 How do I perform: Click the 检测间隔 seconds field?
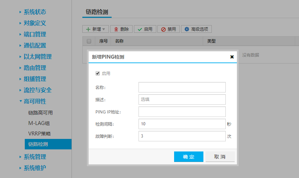click(x=182, y=124)
